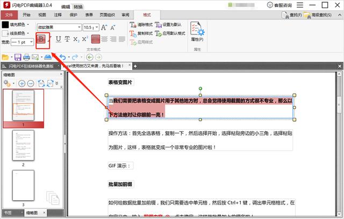This screenshot has height=219, width=344.
Task: Rotate pages clockwise in thumbnail panel
Action: point(50,83)
